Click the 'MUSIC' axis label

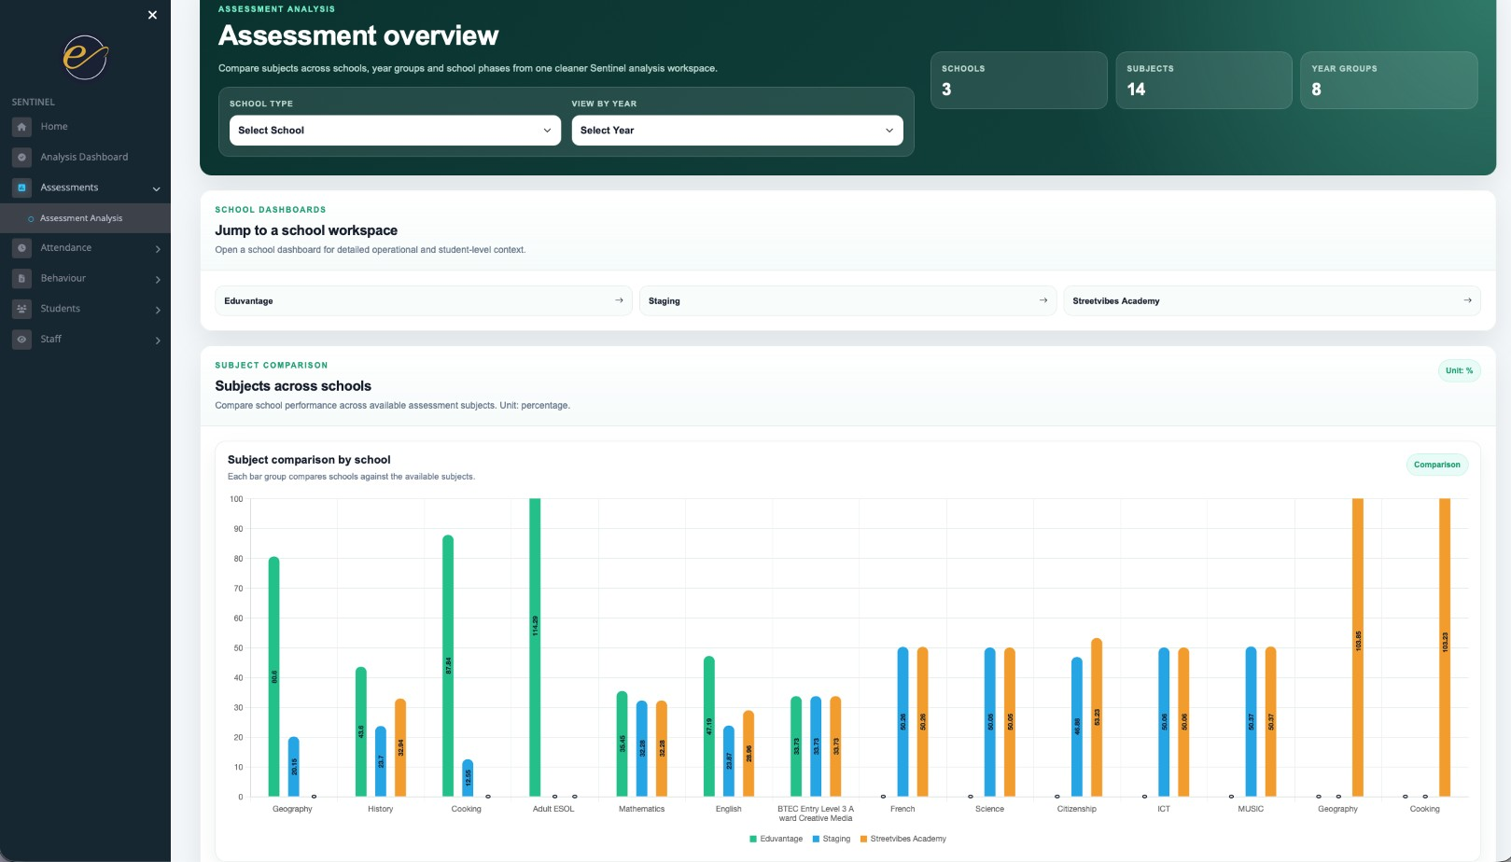click(x=1251, y=809)
